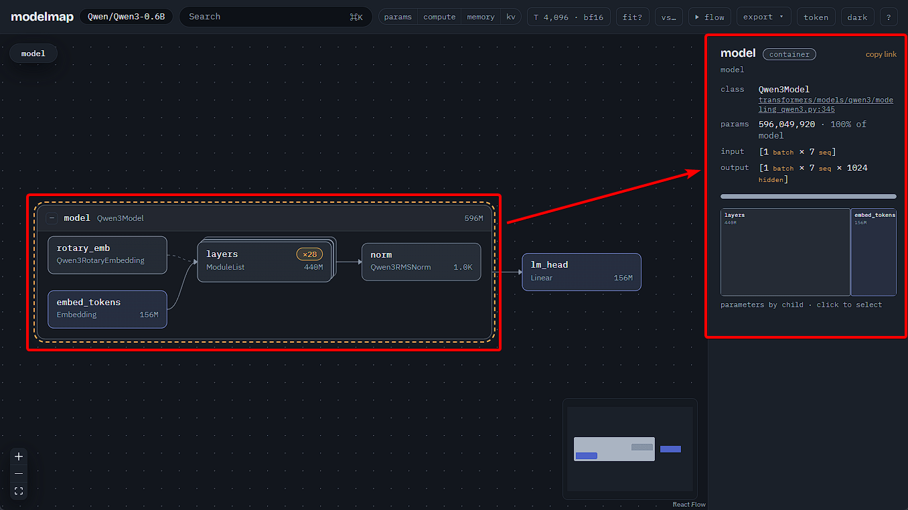Viewport: 908px width, 510px height.
Task: Select the lm_head Linear node
Action: tap(581, 272)
